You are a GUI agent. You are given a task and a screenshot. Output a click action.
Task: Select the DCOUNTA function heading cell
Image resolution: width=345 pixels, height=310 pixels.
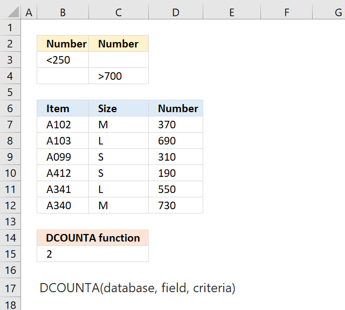click(x=93, y=238)
